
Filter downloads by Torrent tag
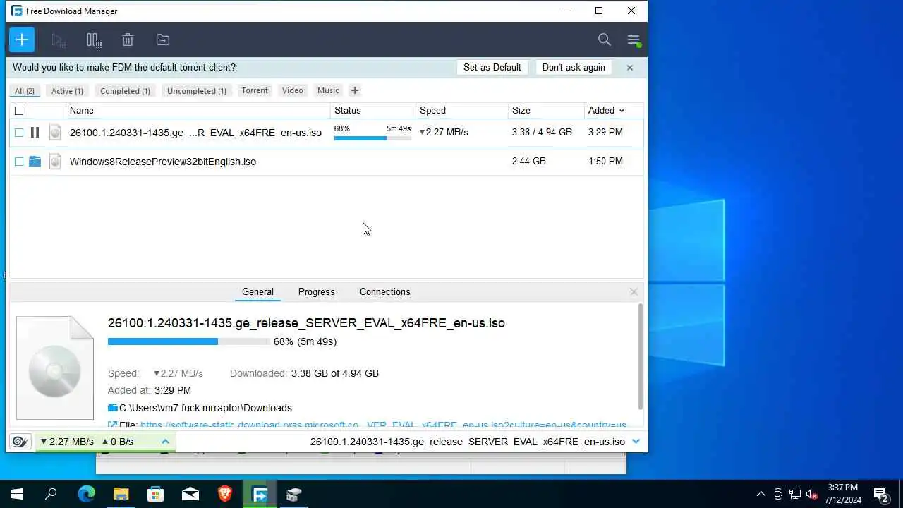255,90
